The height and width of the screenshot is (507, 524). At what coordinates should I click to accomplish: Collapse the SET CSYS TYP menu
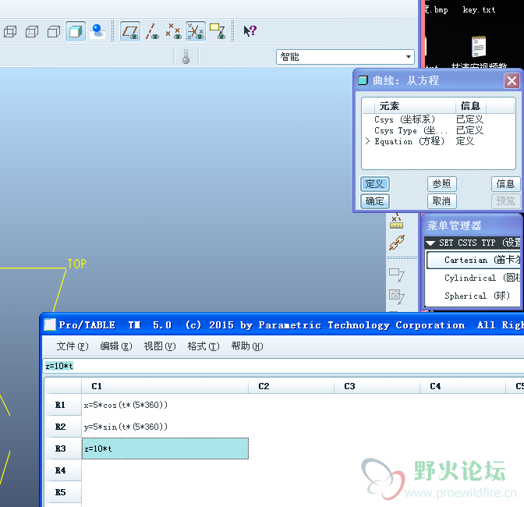[430, 243]
